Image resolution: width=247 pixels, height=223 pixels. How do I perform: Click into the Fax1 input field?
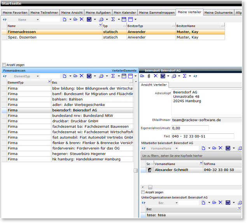(x=203, y=136)
